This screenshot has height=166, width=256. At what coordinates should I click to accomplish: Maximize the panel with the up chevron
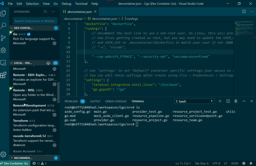pos(243,101)
